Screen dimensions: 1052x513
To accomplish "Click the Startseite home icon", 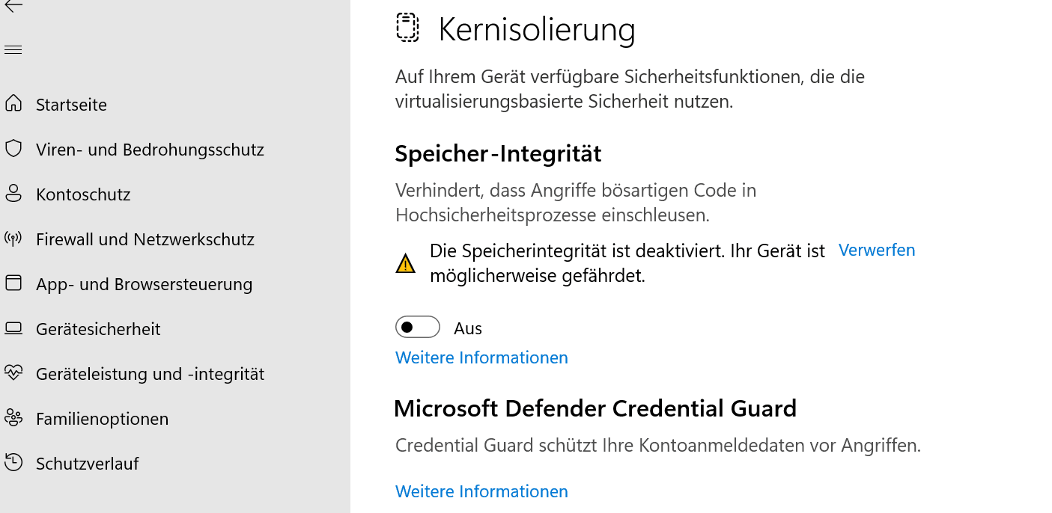I will click(x=13, y=104).
